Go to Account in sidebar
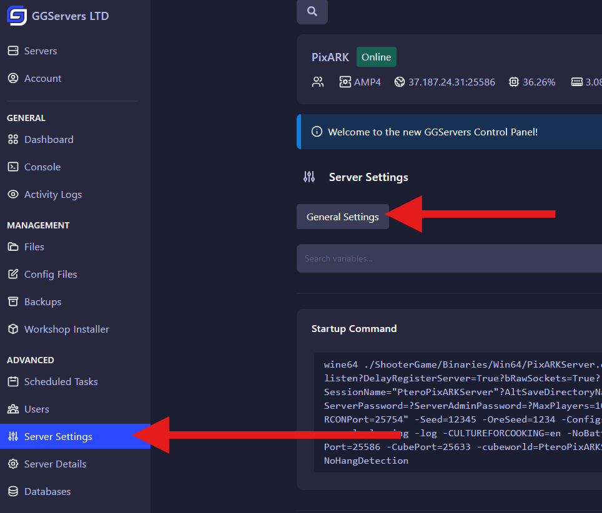Viewport: 602px width, 513px height. 42,79
